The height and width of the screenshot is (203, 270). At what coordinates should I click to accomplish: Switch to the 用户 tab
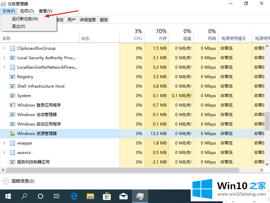pos(71,20)
